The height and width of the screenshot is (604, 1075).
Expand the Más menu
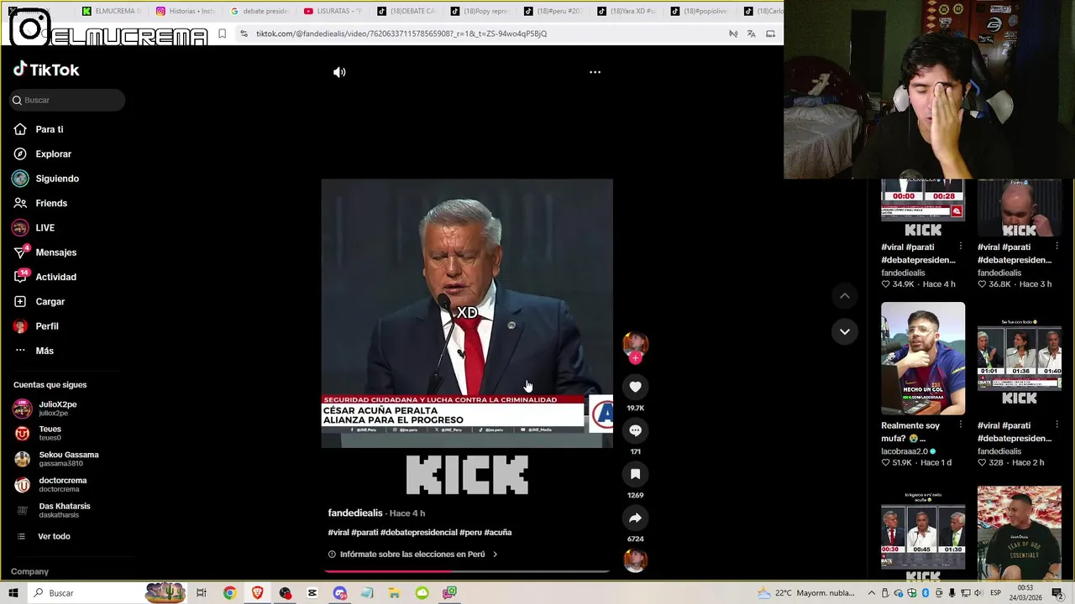point(45,351)
